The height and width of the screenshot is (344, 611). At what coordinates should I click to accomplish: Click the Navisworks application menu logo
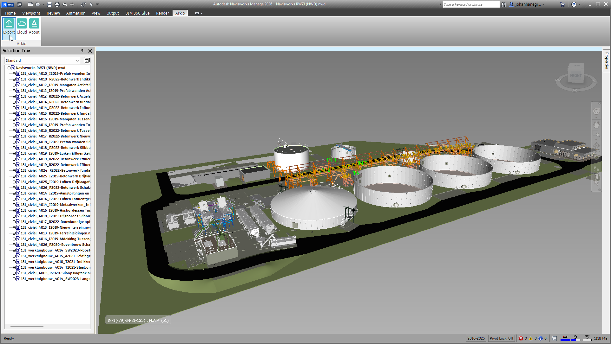point(8,4)
